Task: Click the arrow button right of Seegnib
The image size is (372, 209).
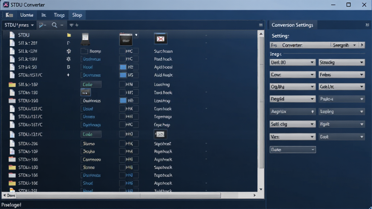Action: tap(362, 45)
